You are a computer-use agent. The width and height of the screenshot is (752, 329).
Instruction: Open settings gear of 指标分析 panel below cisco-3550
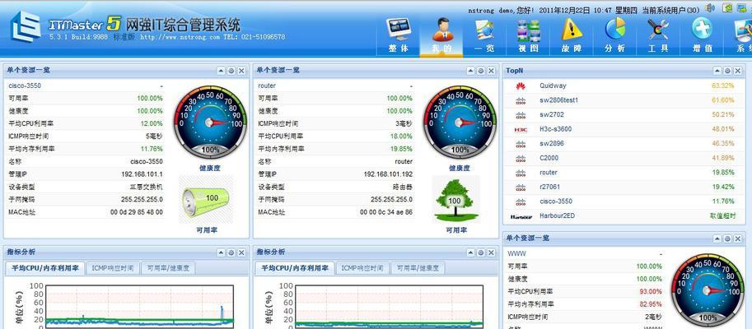(231, 253)
